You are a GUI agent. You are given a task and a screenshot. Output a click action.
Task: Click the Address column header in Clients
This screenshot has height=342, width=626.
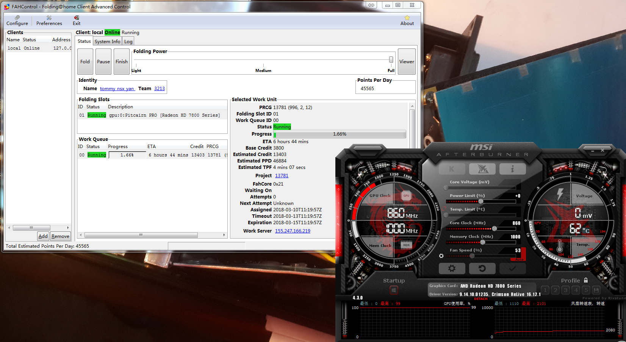(61, 40)
